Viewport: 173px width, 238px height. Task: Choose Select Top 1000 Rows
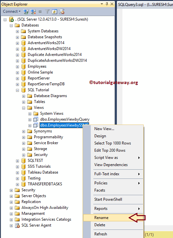(113, 143)
